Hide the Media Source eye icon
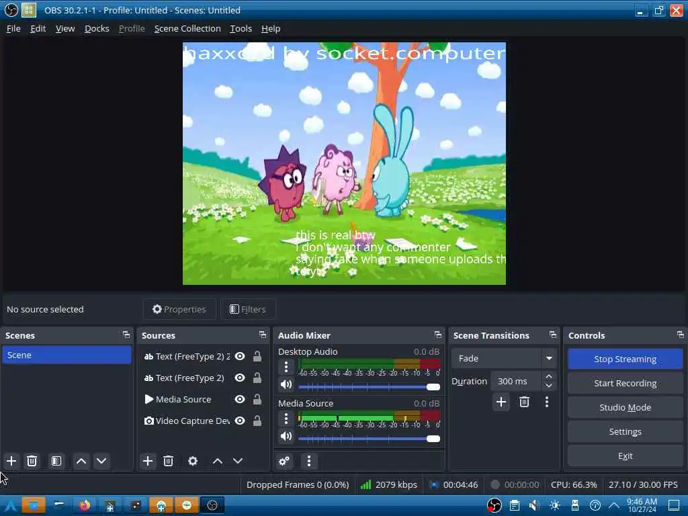The image size is (688, 516). coord(240,399)
